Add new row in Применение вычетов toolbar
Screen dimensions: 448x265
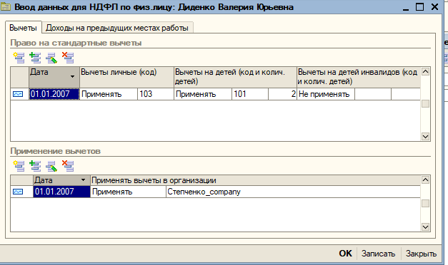click(19, 166)
